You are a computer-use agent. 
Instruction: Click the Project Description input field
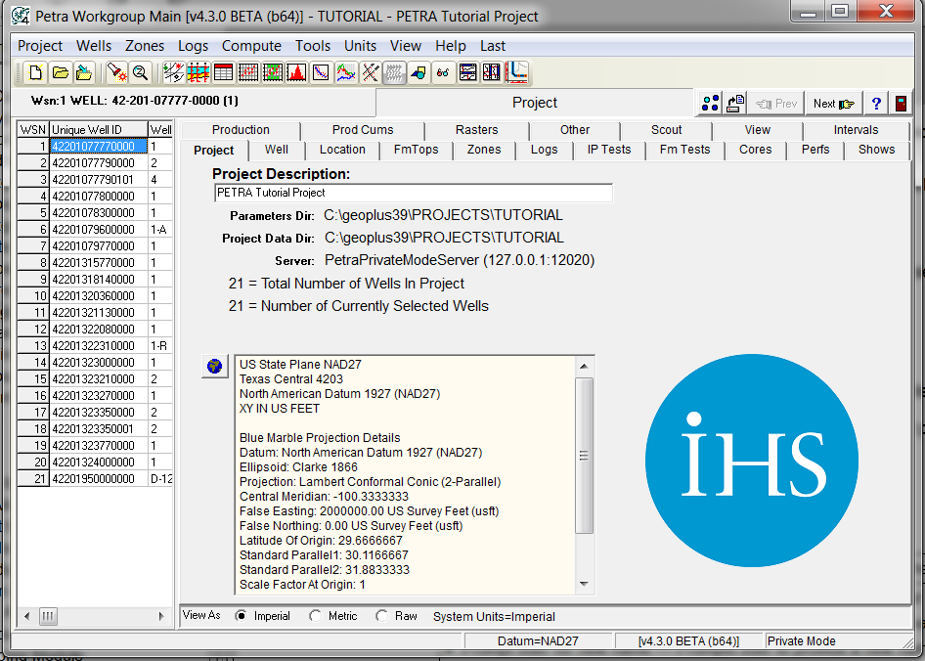coord(413,193)
